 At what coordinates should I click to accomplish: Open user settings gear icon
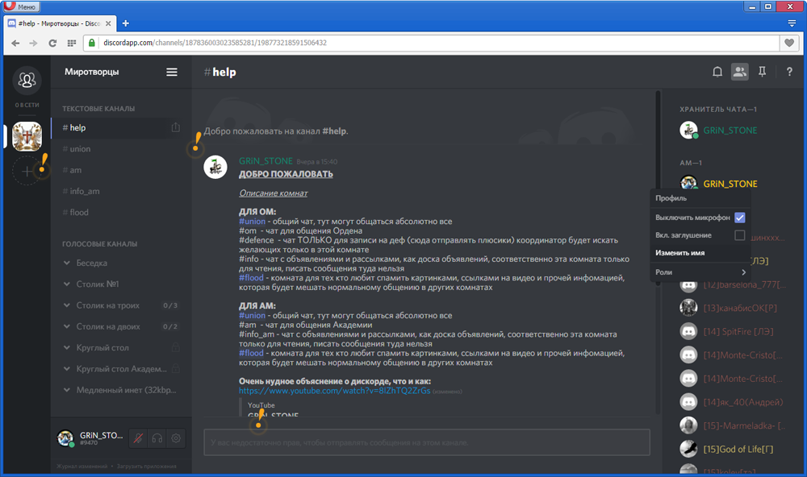[176, 438]
